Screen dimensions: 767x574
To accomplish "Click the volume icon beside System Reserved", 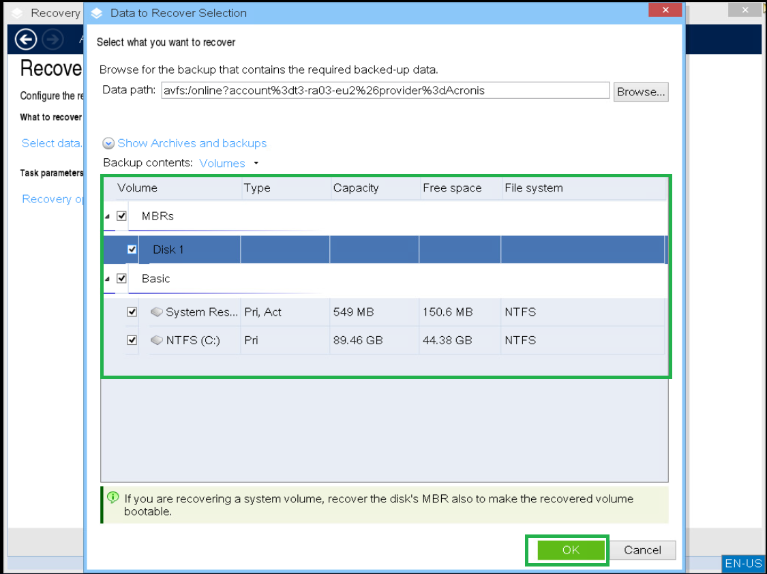I will (x=157, y=312).
